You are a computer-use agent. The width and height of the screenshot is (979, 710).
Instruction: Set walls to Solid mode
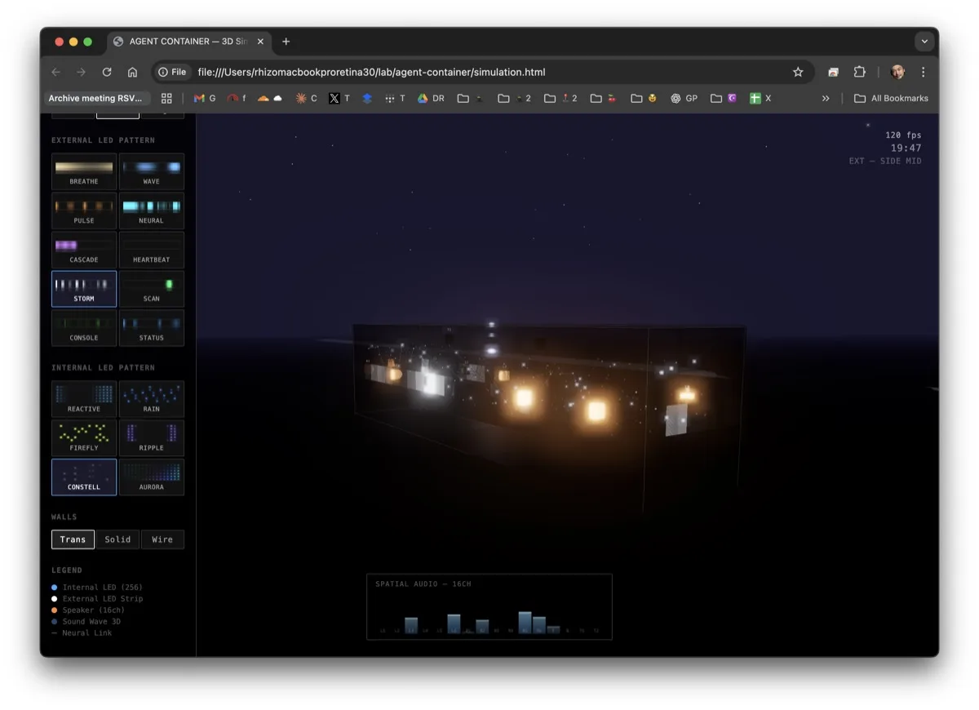pyautogui.click(x=117, y=539)
